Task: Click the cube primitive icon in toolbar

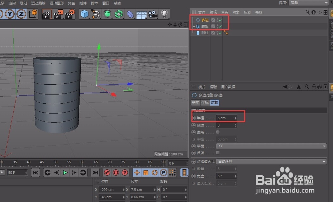Action: coord(85,14)
